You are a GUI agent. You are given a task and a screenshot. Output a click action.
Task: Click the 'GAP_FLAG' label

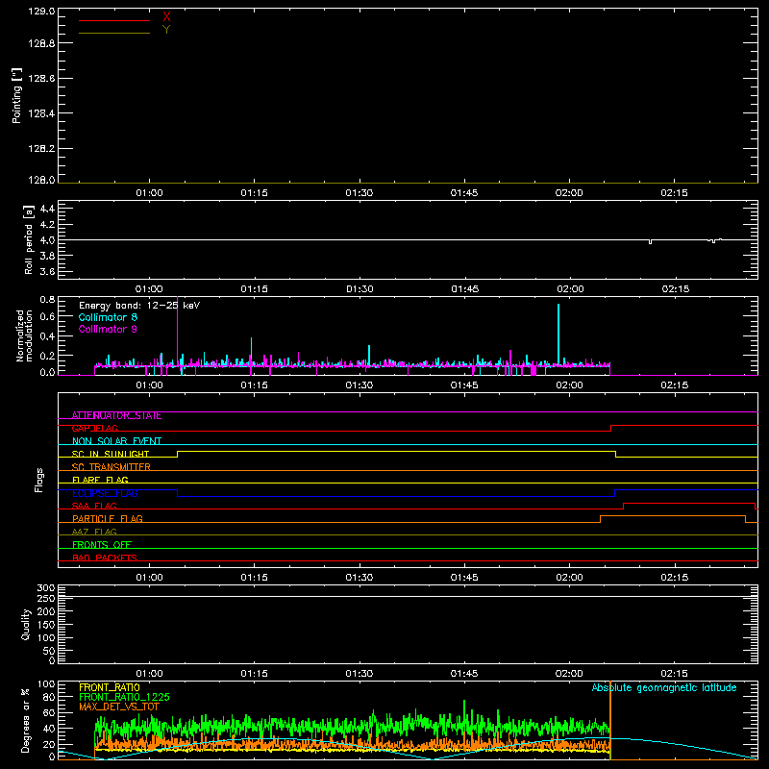click(94, 429)
